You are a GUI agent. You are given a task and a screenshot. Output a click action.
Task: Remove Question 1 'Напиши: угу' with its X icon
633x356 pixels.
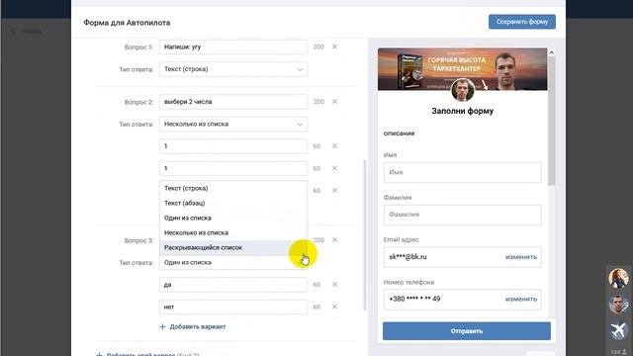[334, 46]
